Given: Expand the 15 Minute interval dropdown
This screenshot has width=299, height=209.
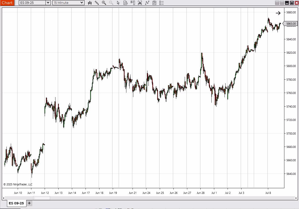Looking at the screenshot, I should coord(82,3).
